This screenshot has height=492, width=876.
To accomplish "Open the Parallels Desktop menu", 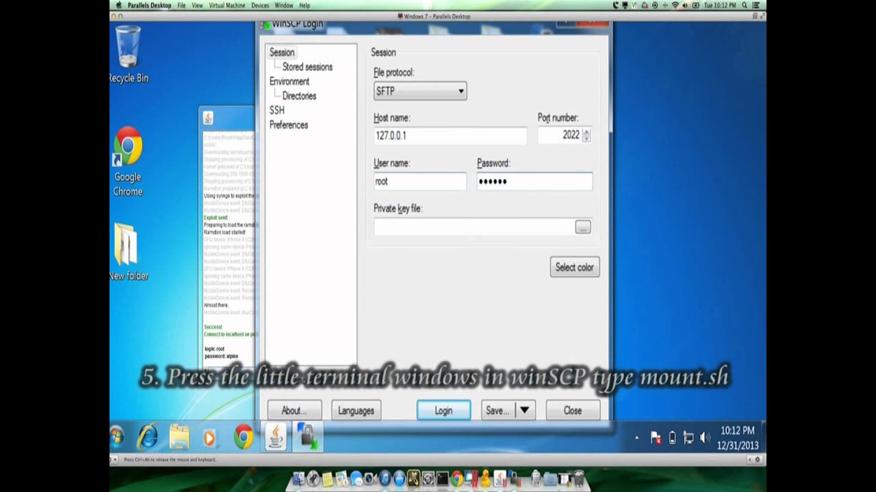I will (x=149, y=5).
